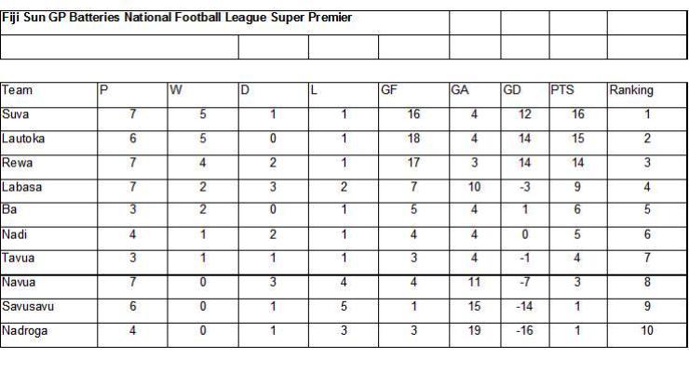Click the Tavua team cell
Viewport: 689px width, 372px height.
(x=48, y=262)
